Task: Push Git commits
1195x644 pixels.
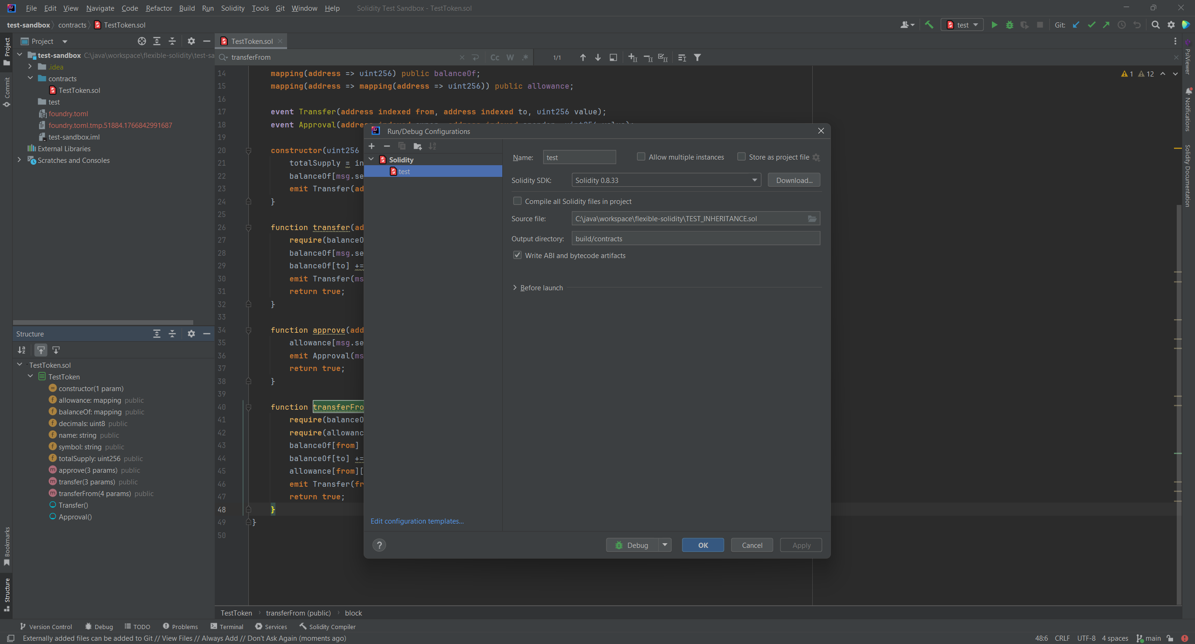Action: point(1106,25)
